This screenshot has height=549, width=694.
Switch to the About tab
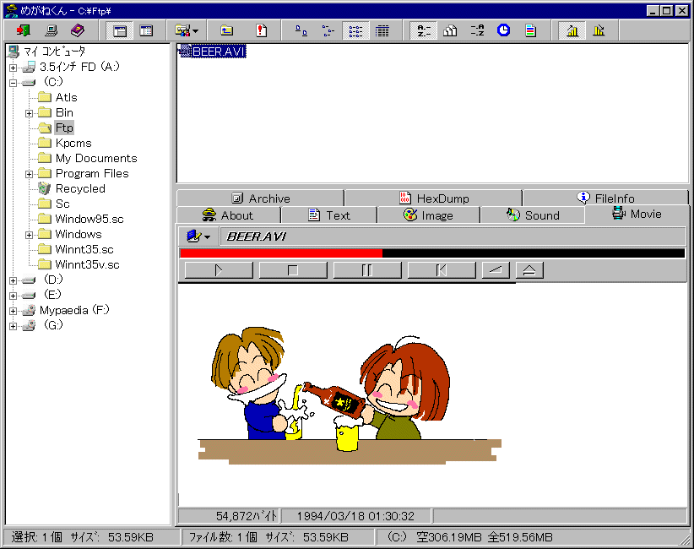tap(229, 215)
